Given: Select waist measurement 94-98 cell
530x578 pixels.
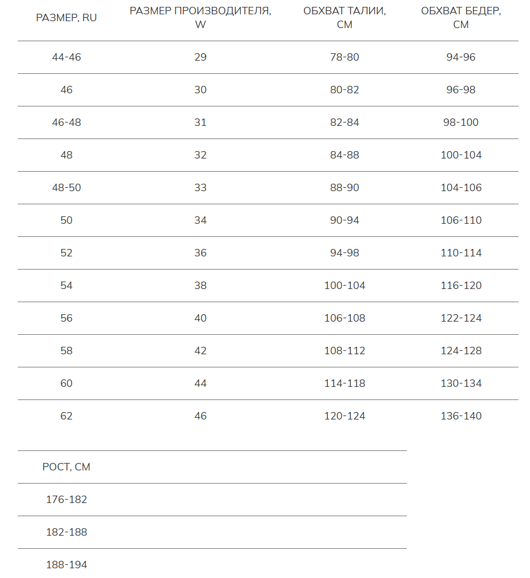Looking at the screenshot, I should point(345,253).
